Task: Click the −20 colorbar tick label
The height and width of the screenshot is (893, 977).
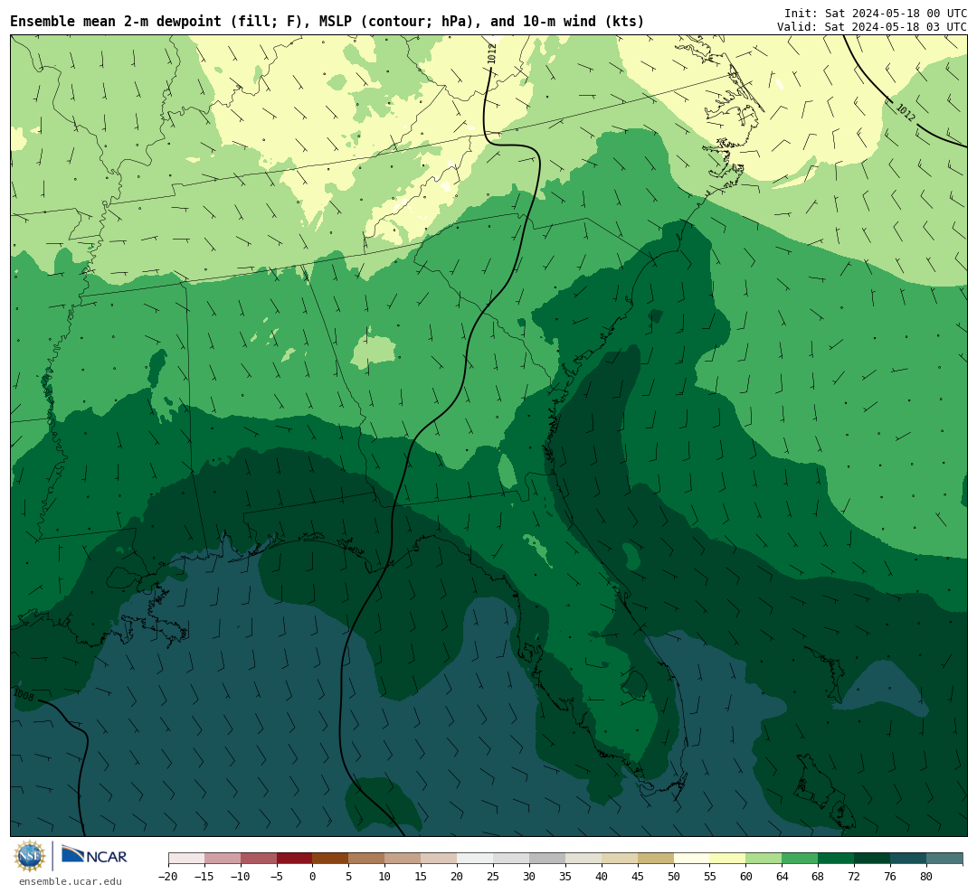Action: point(168,877)
